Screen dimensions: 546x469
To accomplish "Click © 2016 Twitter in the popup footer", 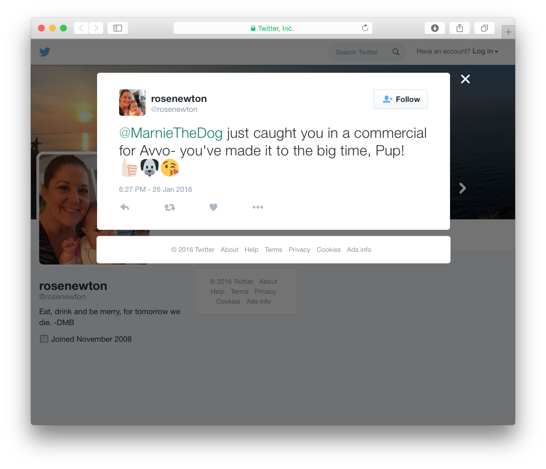I will point(192,250).
